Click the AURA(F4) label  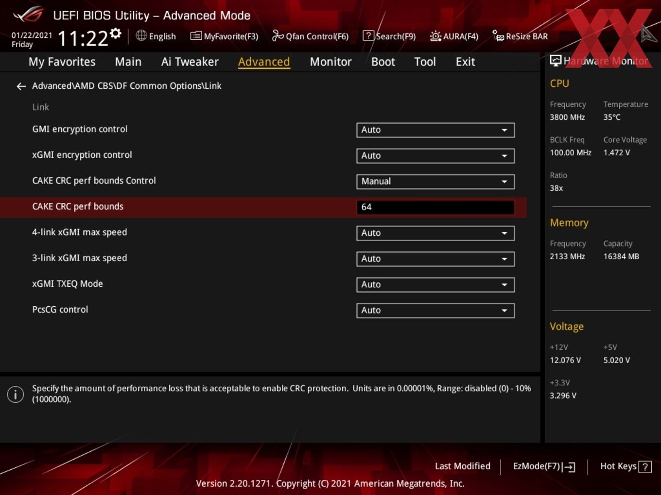point(461,36)
